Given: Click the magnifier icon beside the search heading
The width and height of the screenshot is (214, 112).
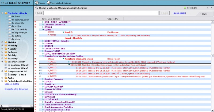Looking at the screenshot, I should pyautogui.click(x=37, y=8).
